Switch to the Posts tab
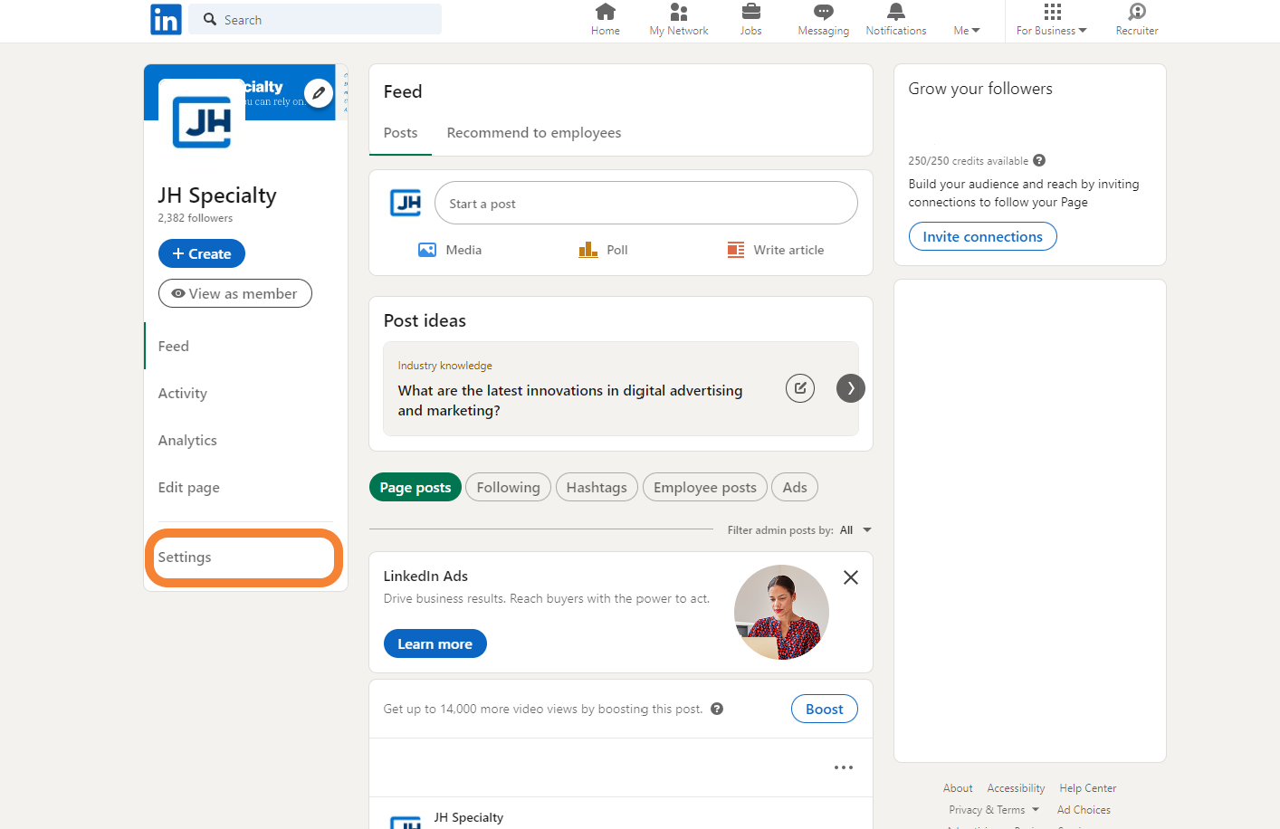 coord(400,133)
